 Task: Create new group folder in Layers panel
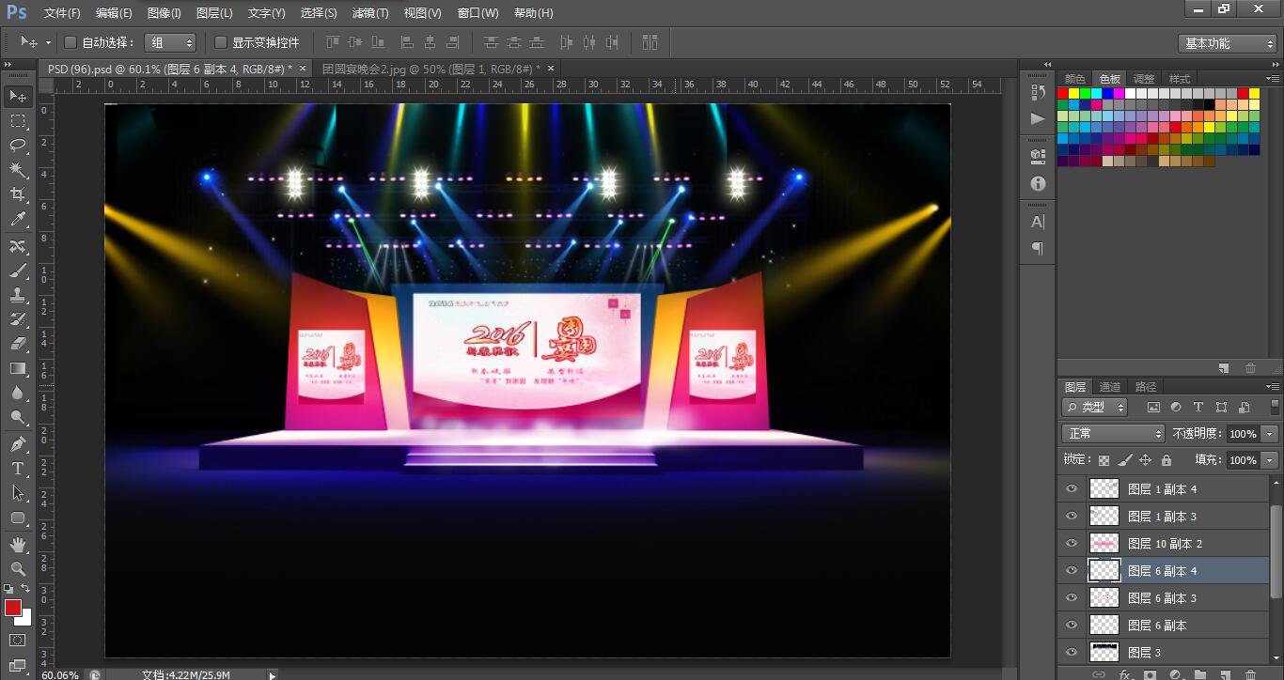coord(1200,674)
